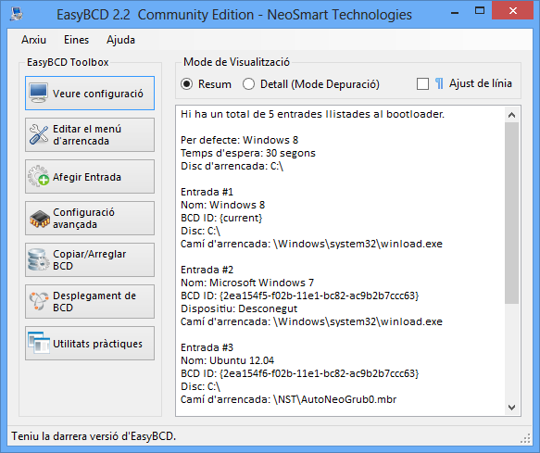Click the database icon for Copiar/Arreglar BCD
The height and width of the screenshot is (453, 540).
coord(38,259)
